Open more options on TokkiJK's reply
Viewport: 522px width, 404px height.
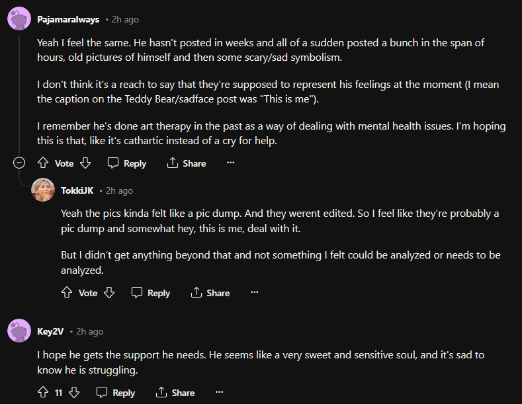pos(254,293)
